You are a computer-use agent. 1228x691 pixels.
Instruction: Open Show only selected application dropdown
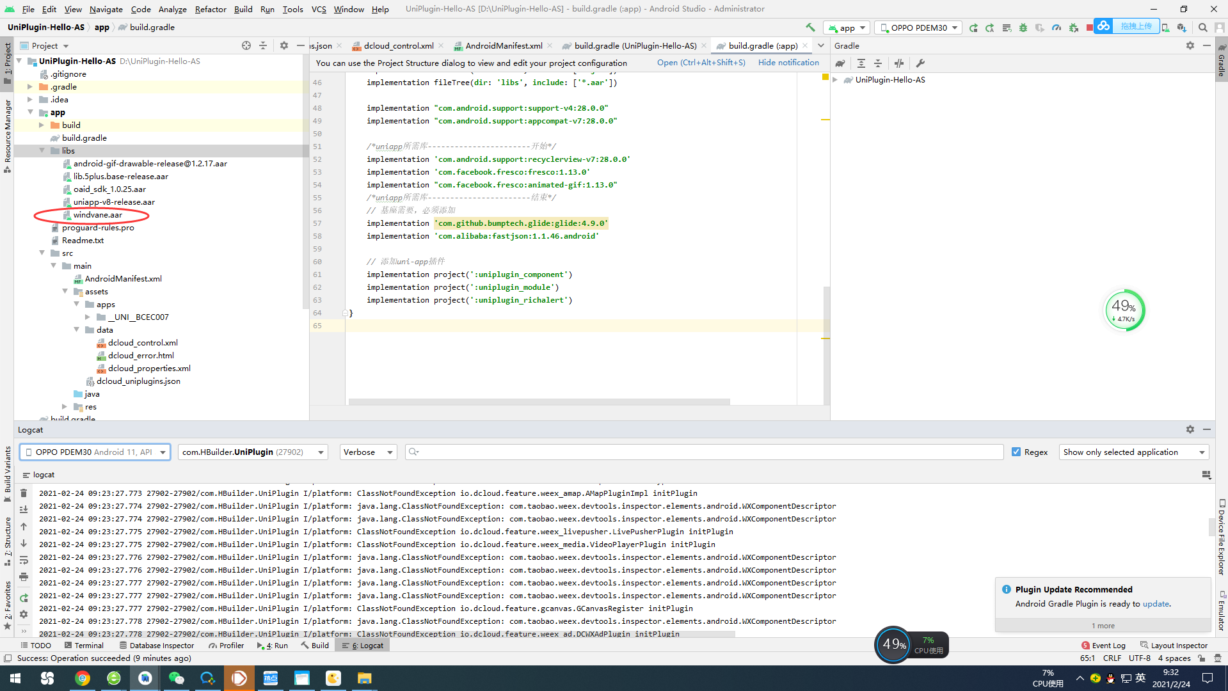[1133, 452]
